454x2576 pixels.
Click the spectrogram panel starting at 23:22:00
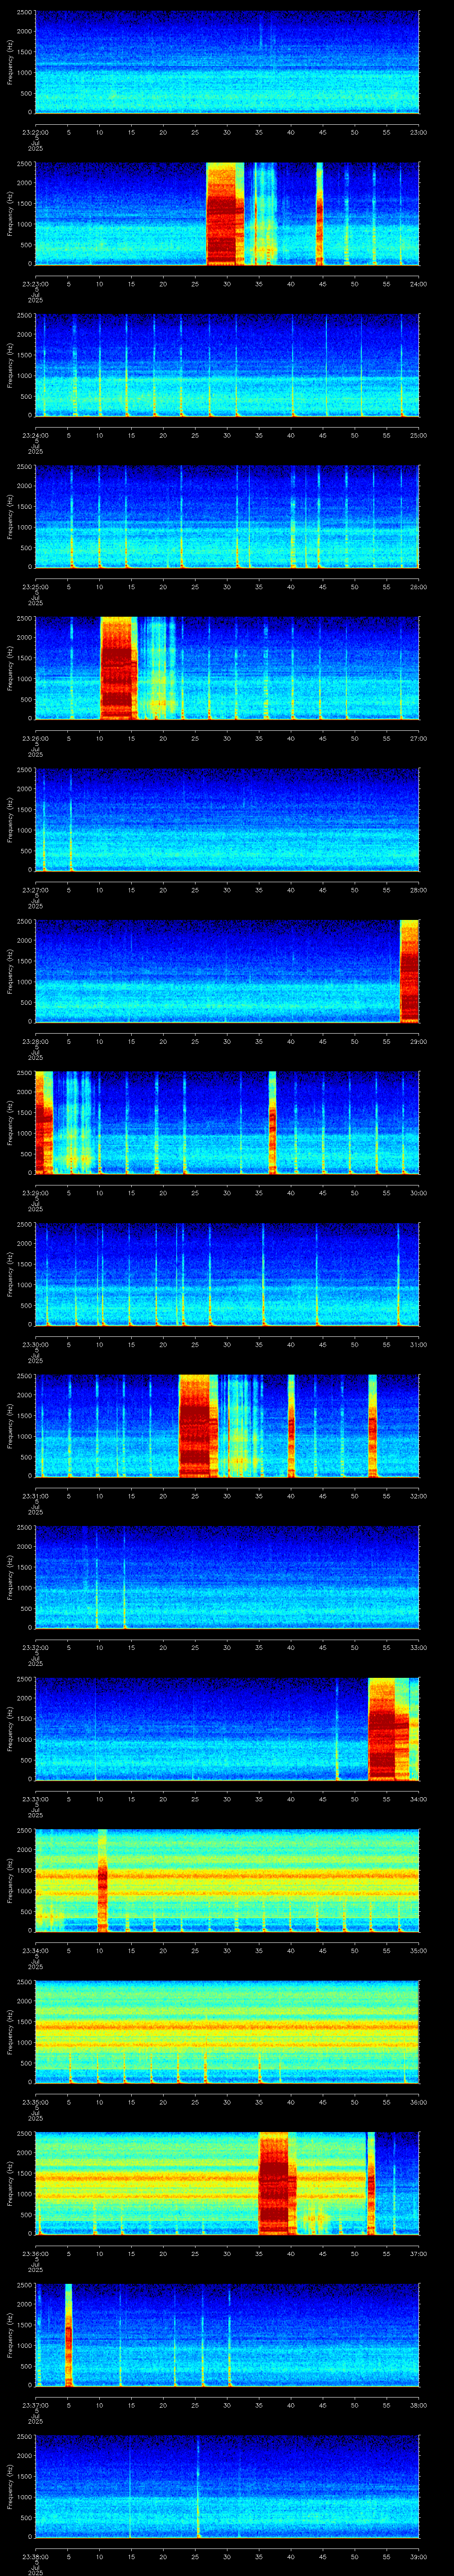click(227, 62)
